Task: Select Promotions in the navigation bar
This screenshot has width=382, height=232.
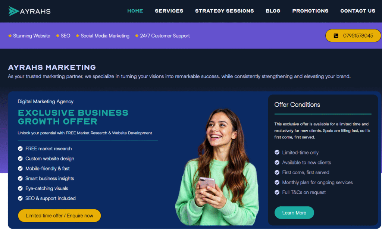Action: coord(310,11)
